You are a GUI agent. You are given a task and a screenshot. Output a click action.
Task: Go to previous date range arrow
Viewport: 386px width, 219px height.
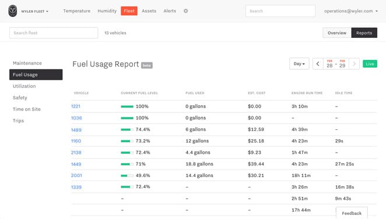click(318, 64)
